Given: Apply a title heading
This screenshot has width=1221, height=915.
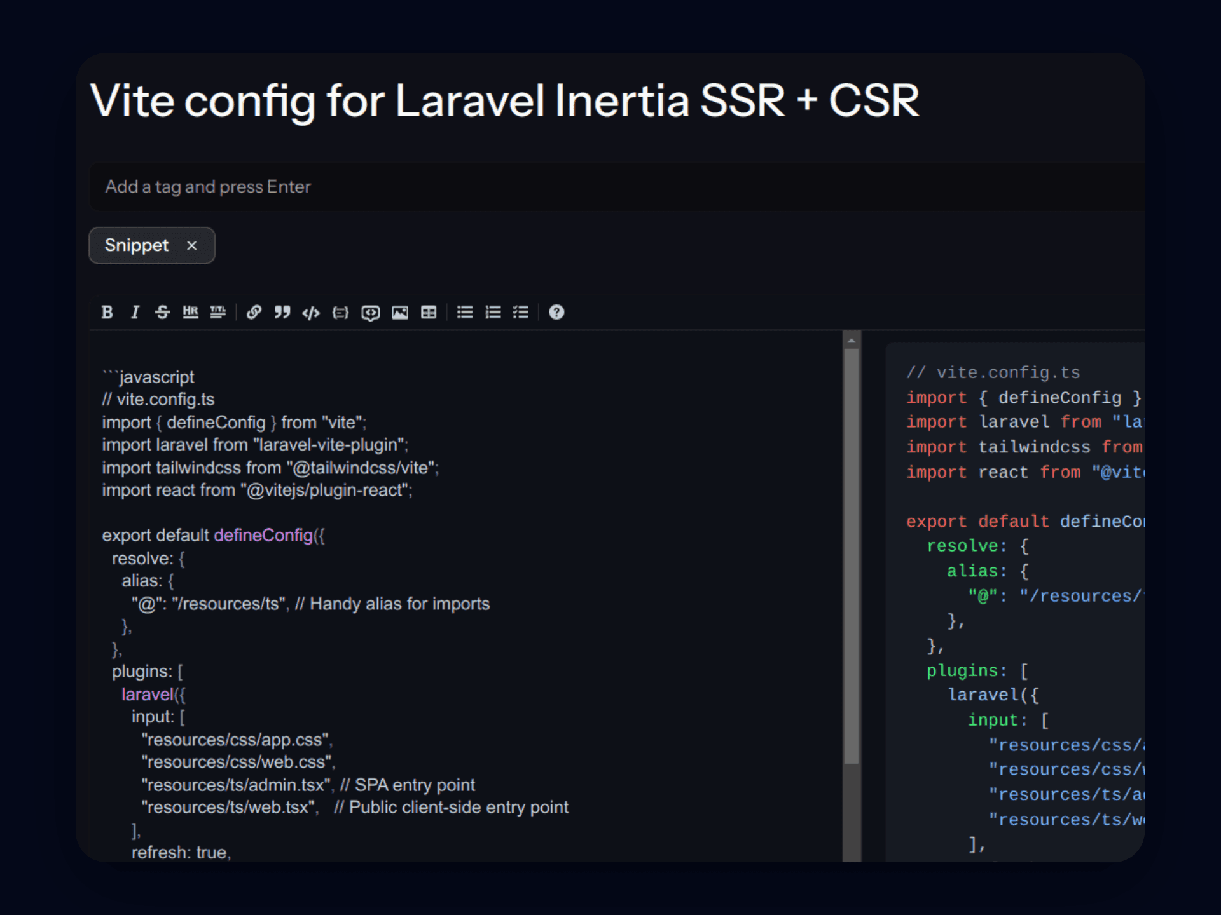Looking at the screenshot, I should click(x=218, y=312).
